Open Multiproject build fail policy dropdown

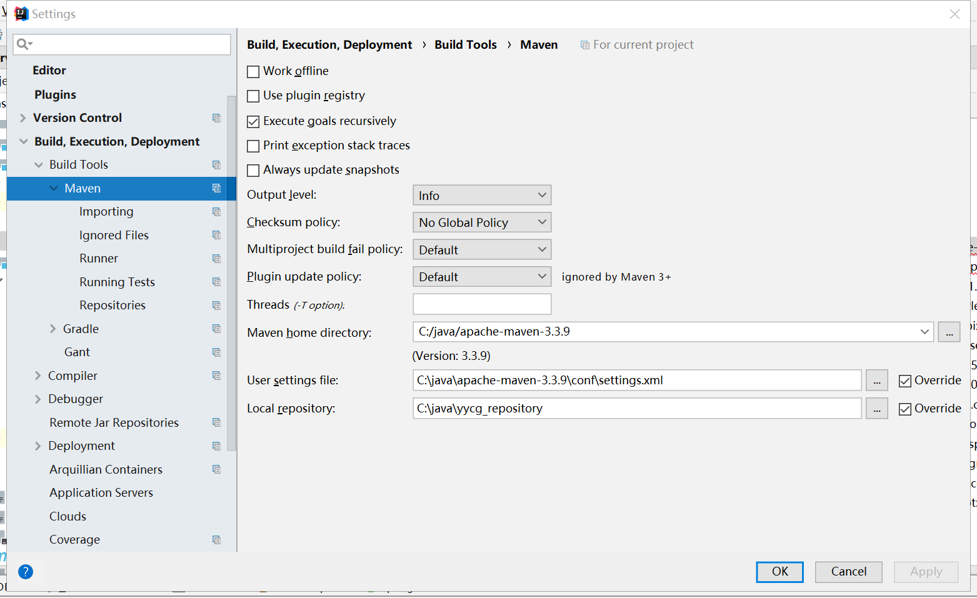[482, 249]
